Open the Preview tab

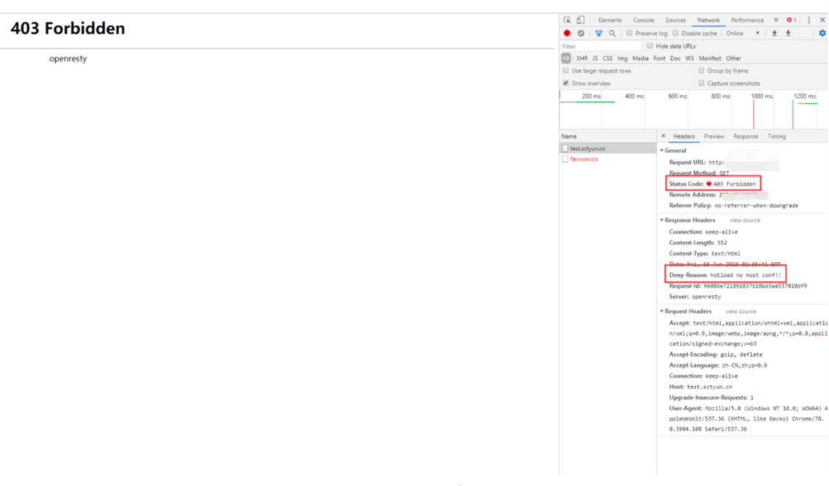click(x=714, y=137)
